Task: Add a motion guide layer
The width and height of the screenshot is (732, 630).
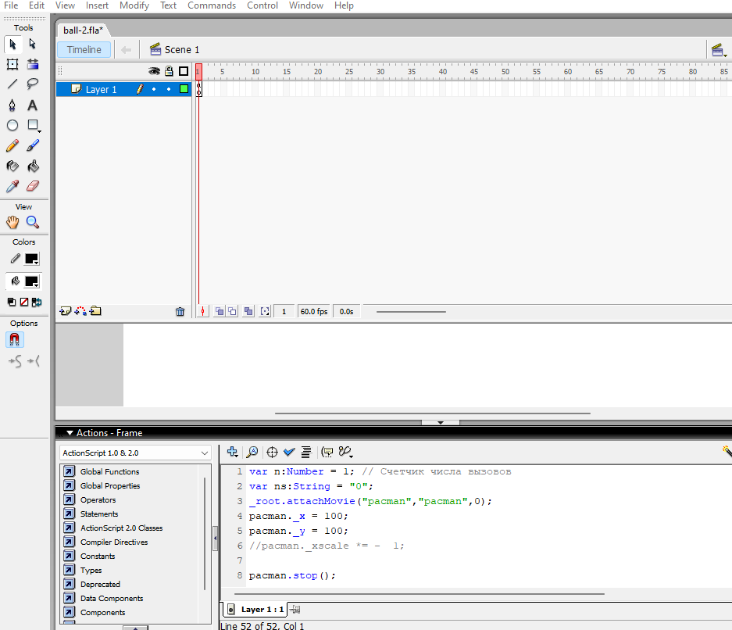Action: pos(80,311)
